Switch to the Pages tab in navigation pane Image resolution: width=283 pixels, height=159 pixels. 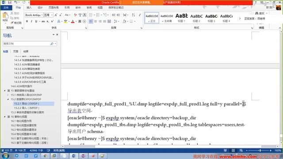[x=16, y=51]
